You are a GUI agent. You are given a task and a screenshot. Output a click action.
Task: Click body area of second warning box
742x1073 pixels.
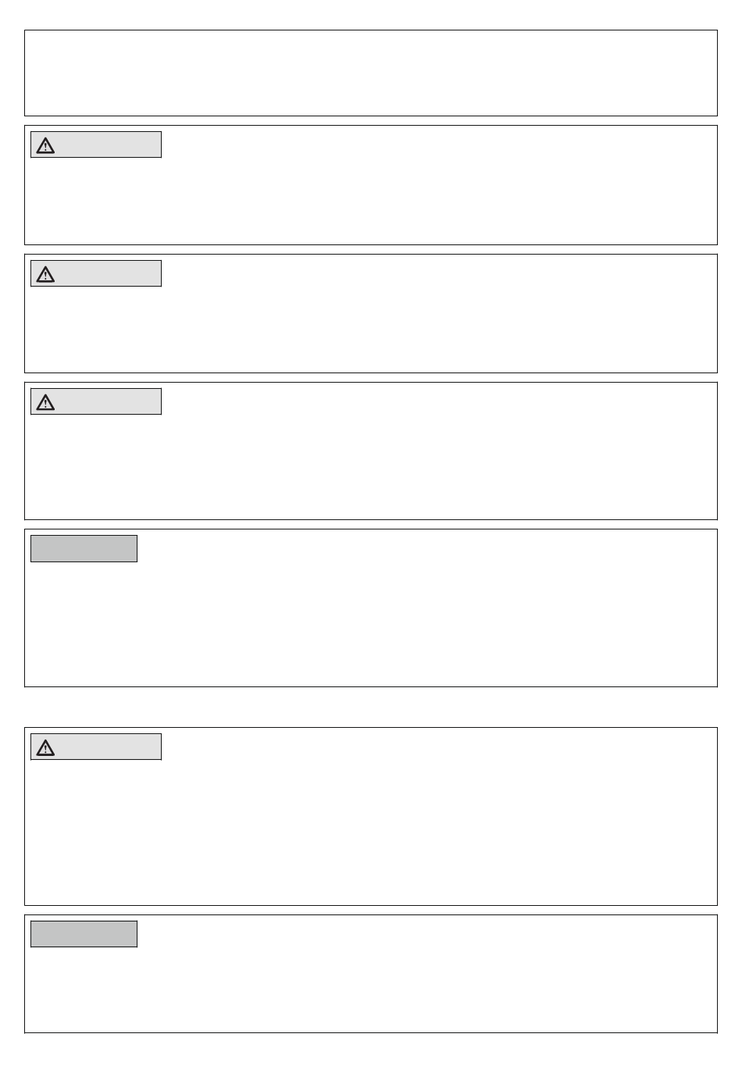pos(371,330)
